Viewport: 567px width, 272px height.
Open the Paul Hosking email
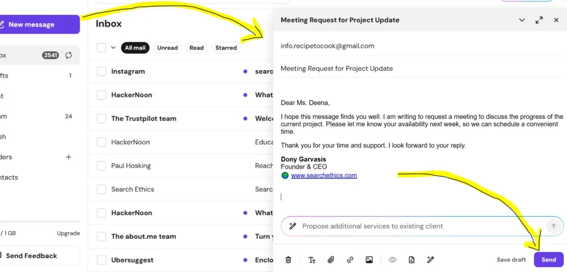pyautogui.click(x=181, y=166)
